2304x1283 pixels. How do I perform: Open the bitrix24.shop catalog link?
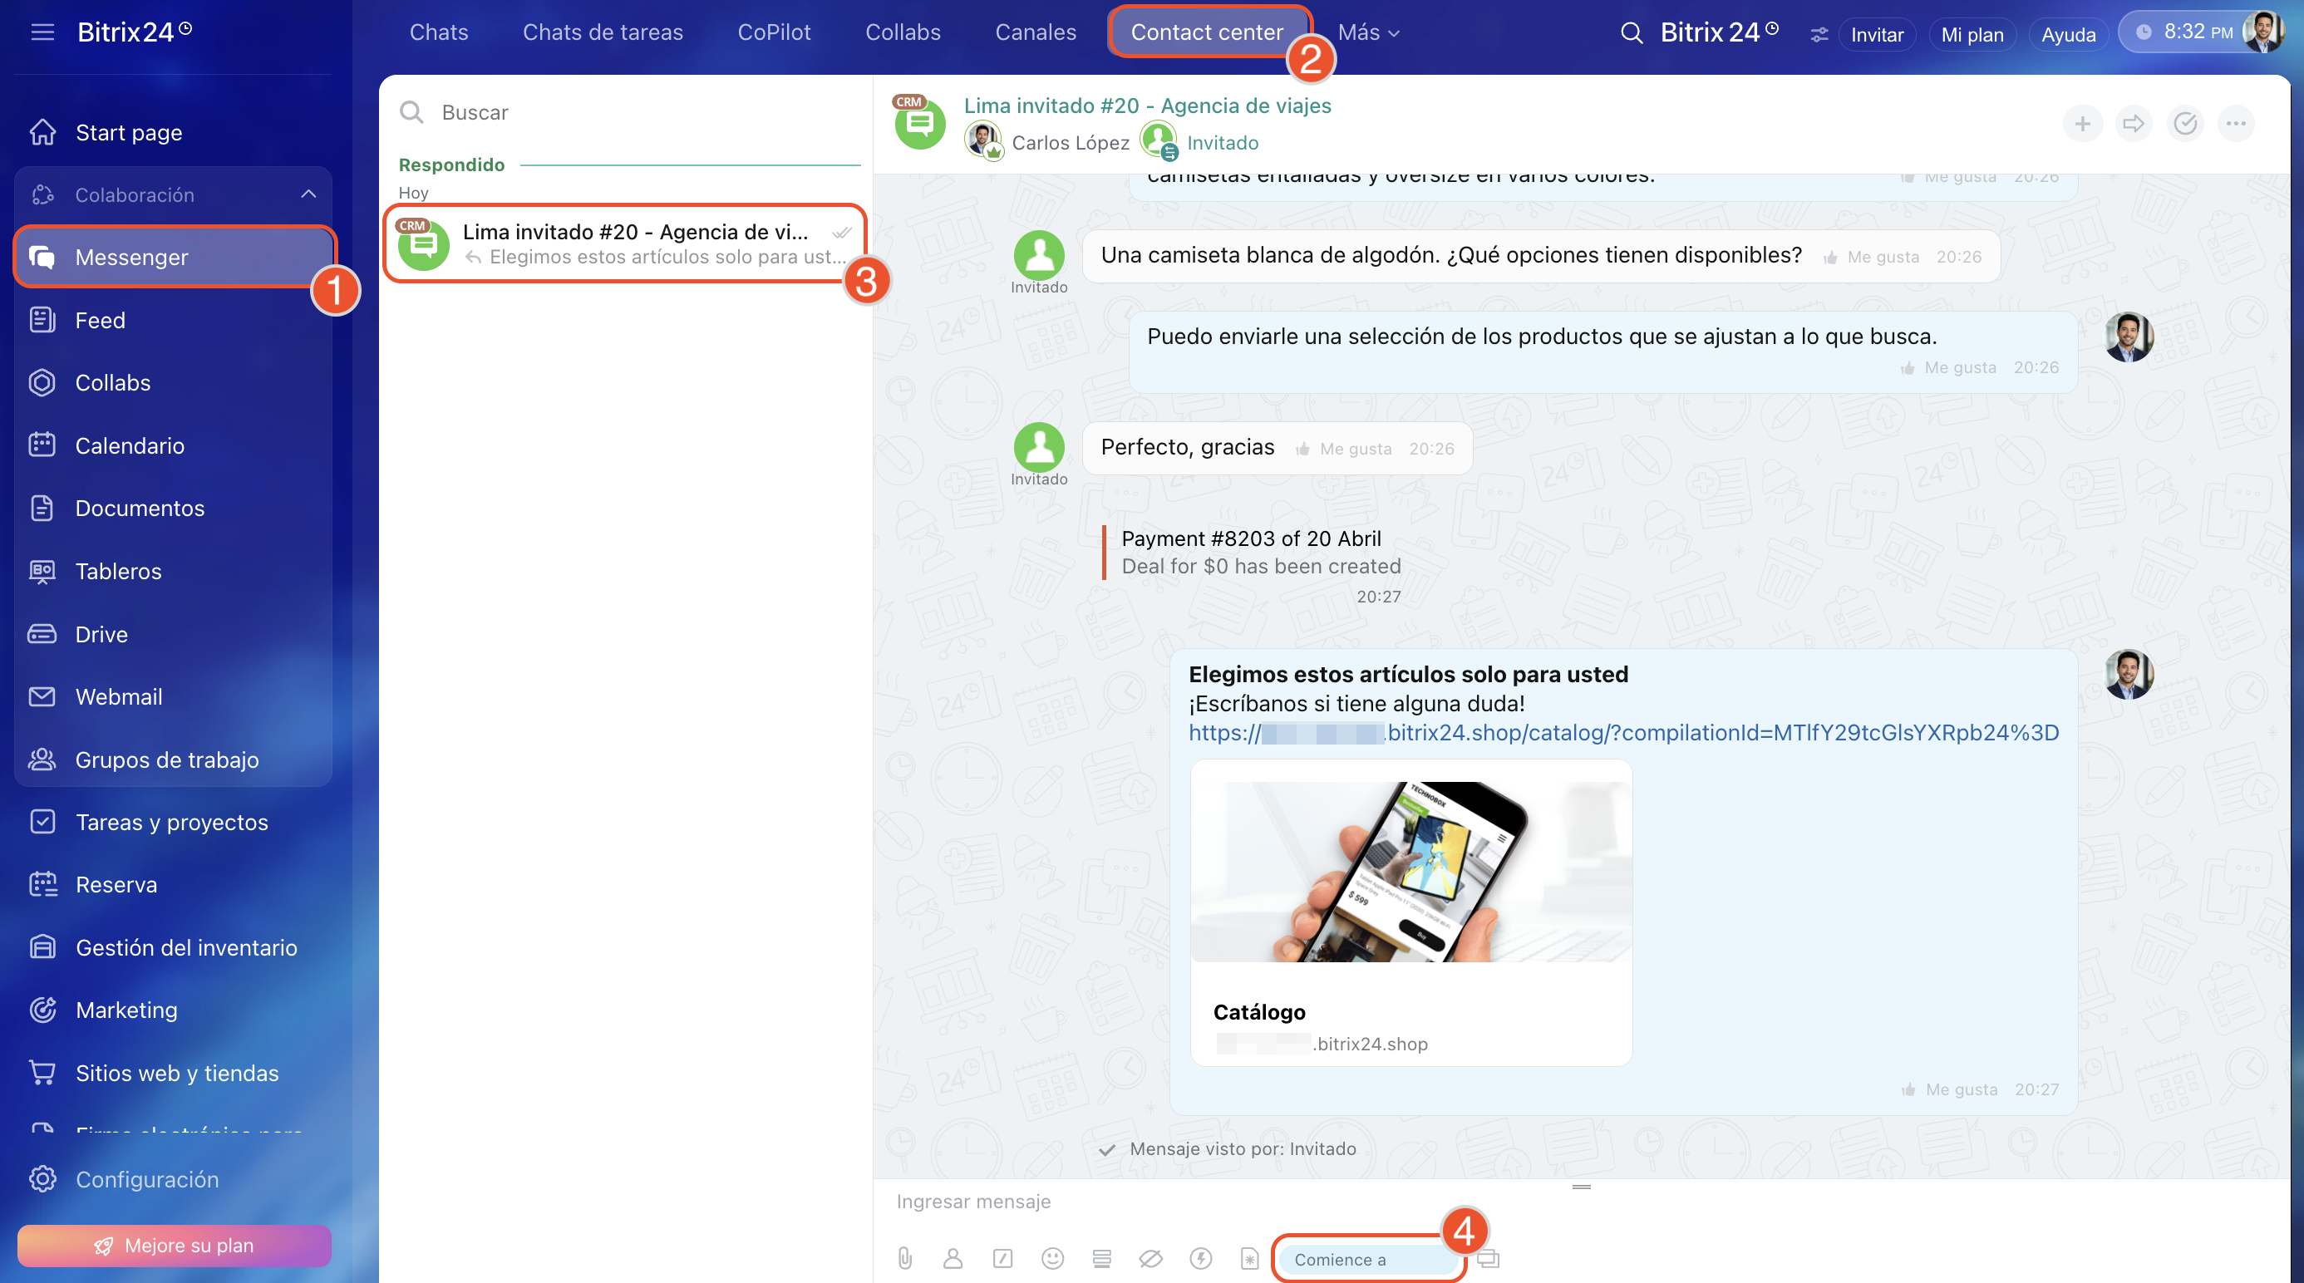coord(1622,732)
